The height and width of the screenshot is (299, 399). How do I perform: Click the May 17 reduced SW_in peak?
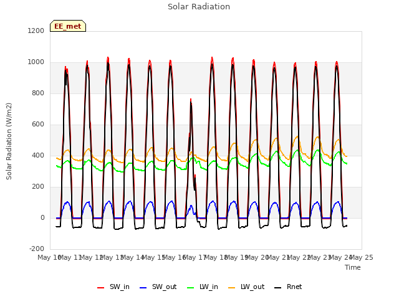pyautogui.click(x=191, y=100)
